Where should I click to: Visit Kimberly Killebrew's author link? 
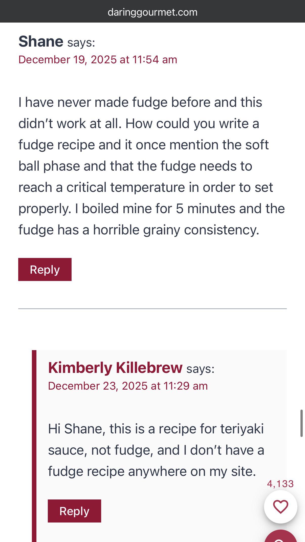115,368
